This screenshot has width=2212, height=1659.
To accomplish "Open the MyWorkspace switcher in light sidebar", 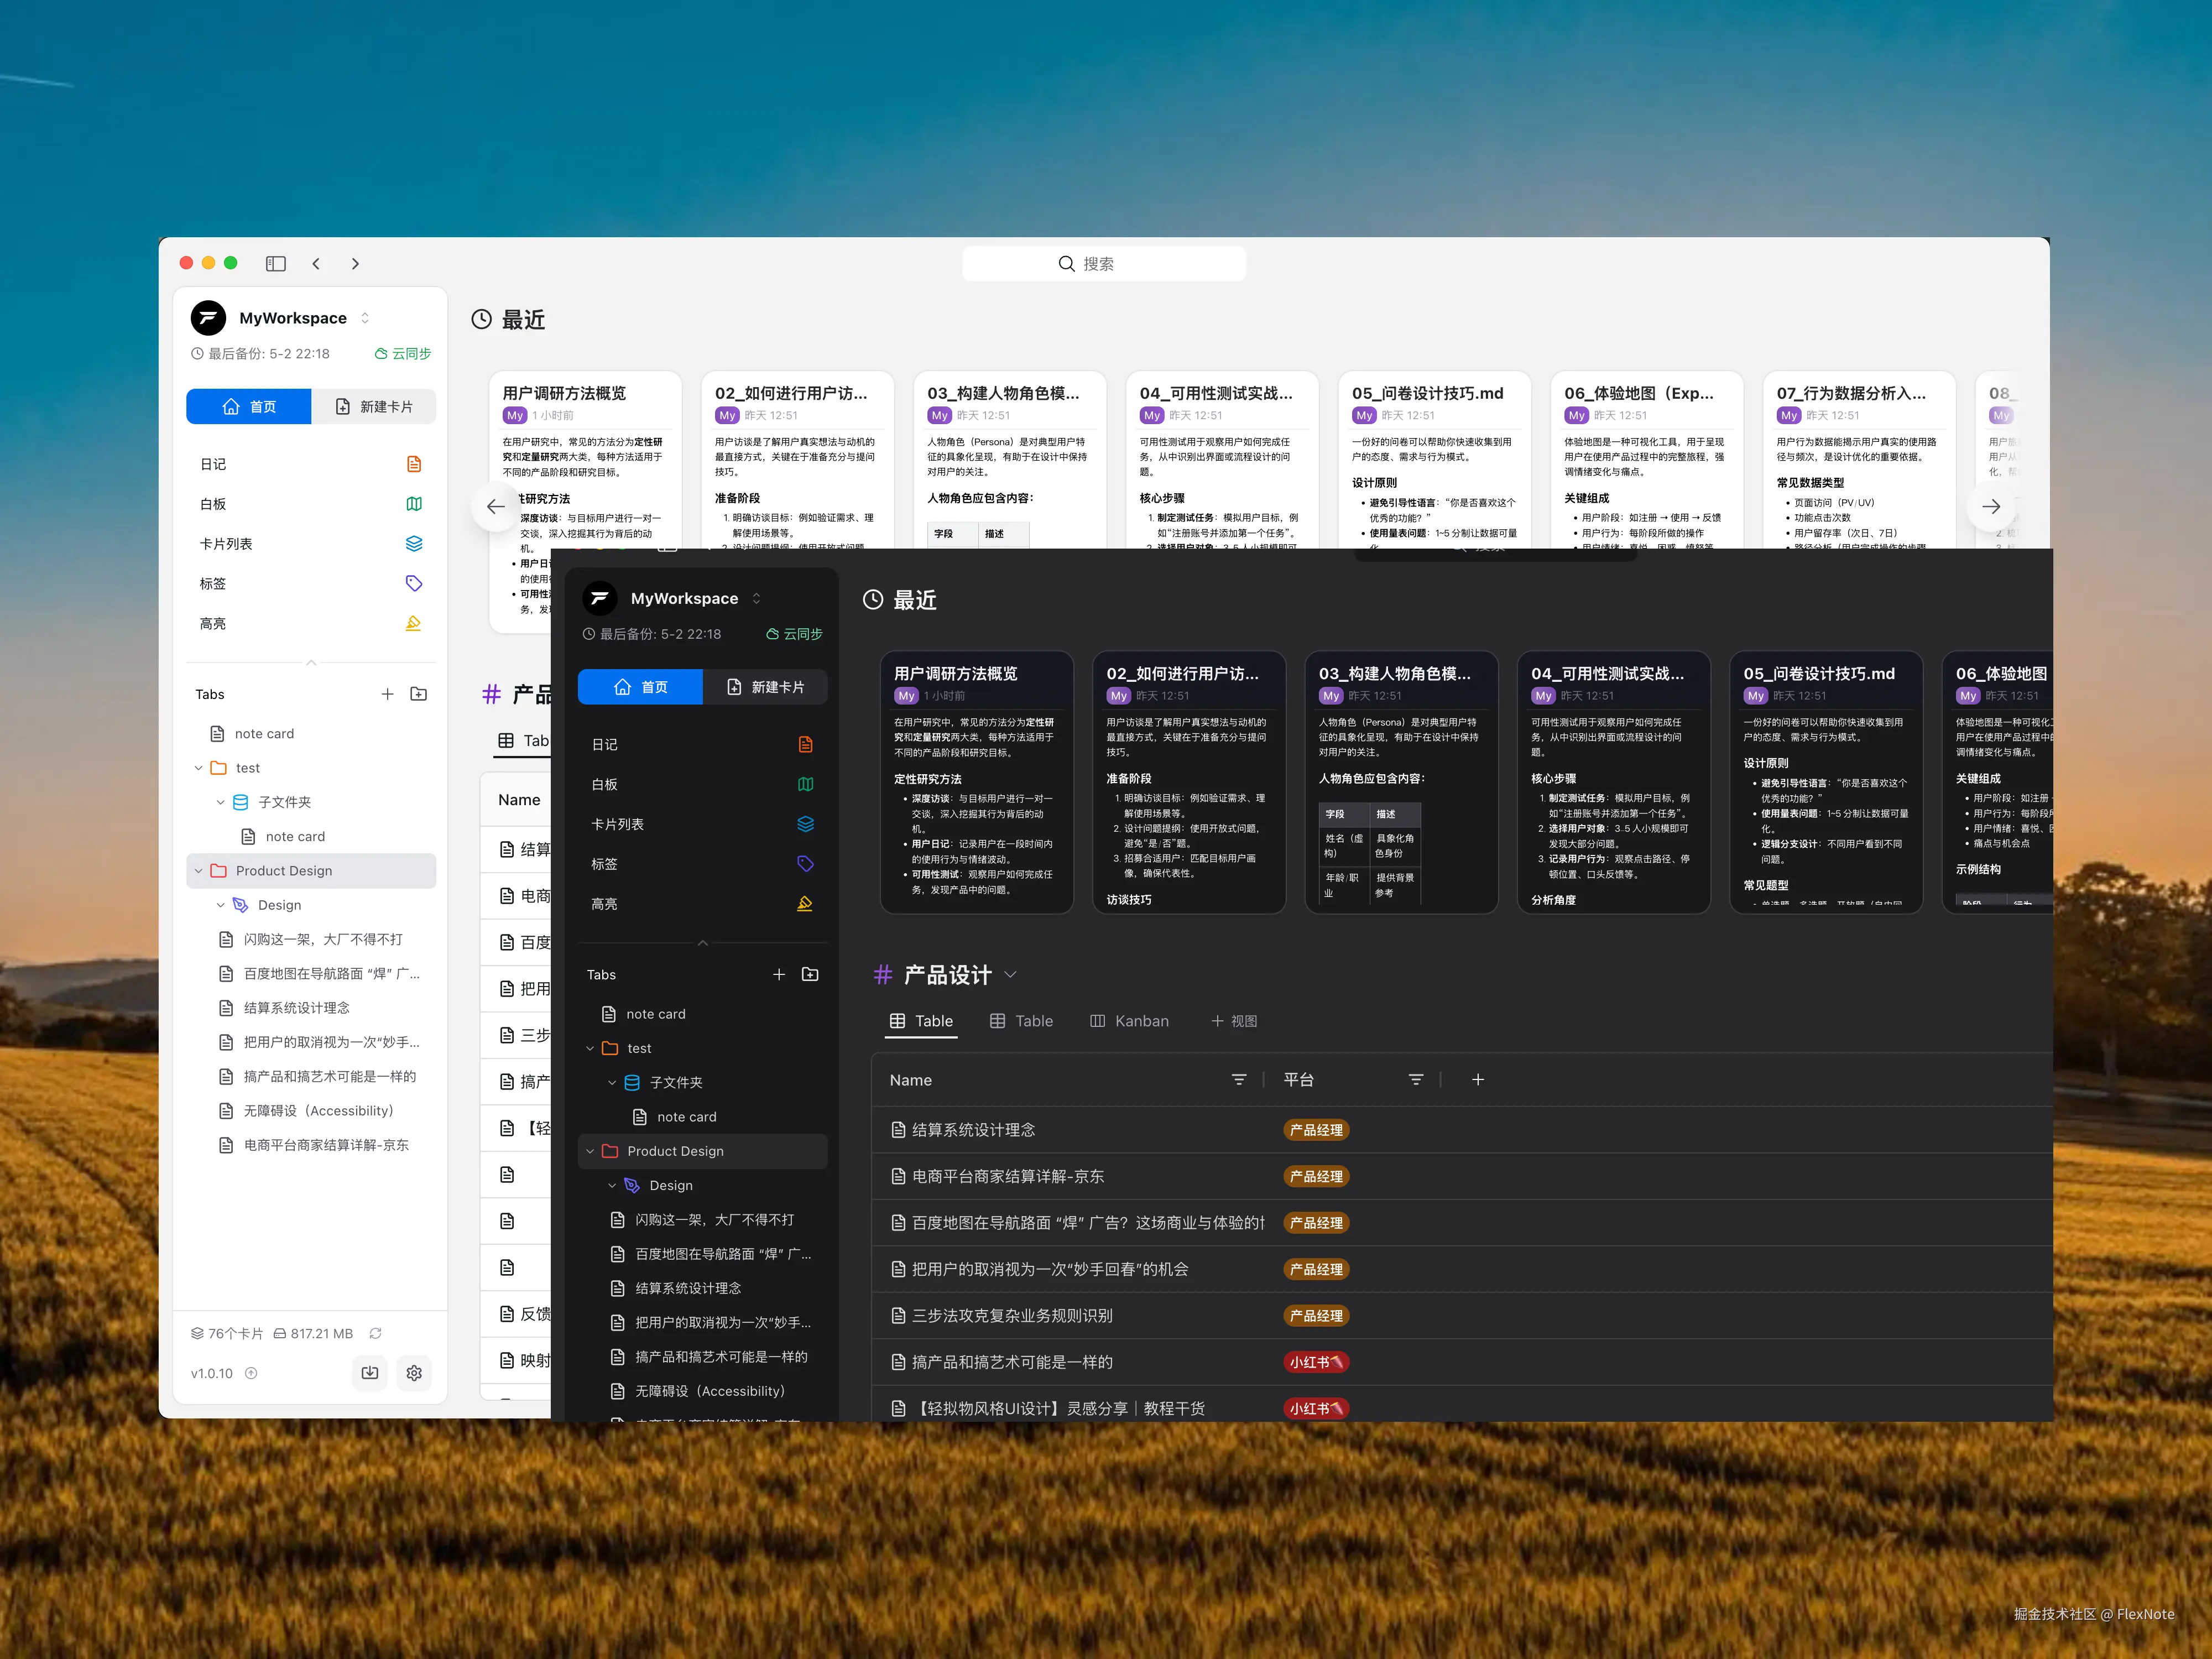I will [365, 318].
